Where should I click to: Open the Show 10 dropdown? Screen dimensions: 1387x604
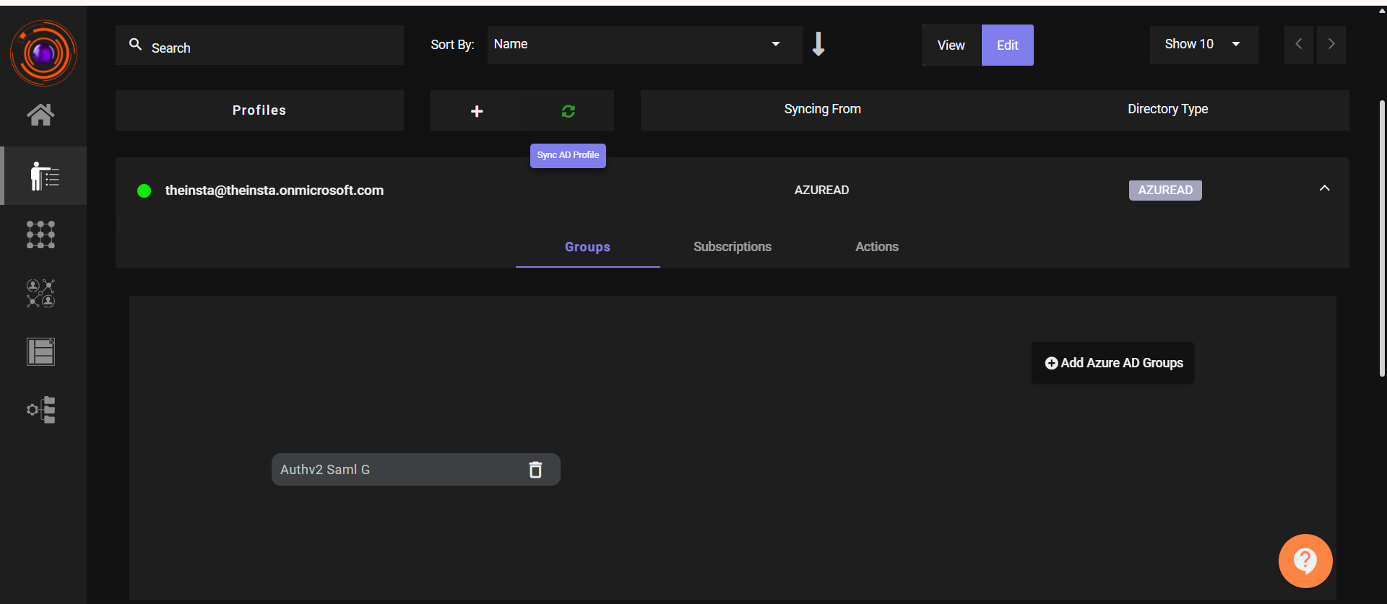pyautogui.click(x=1204, y=45)
